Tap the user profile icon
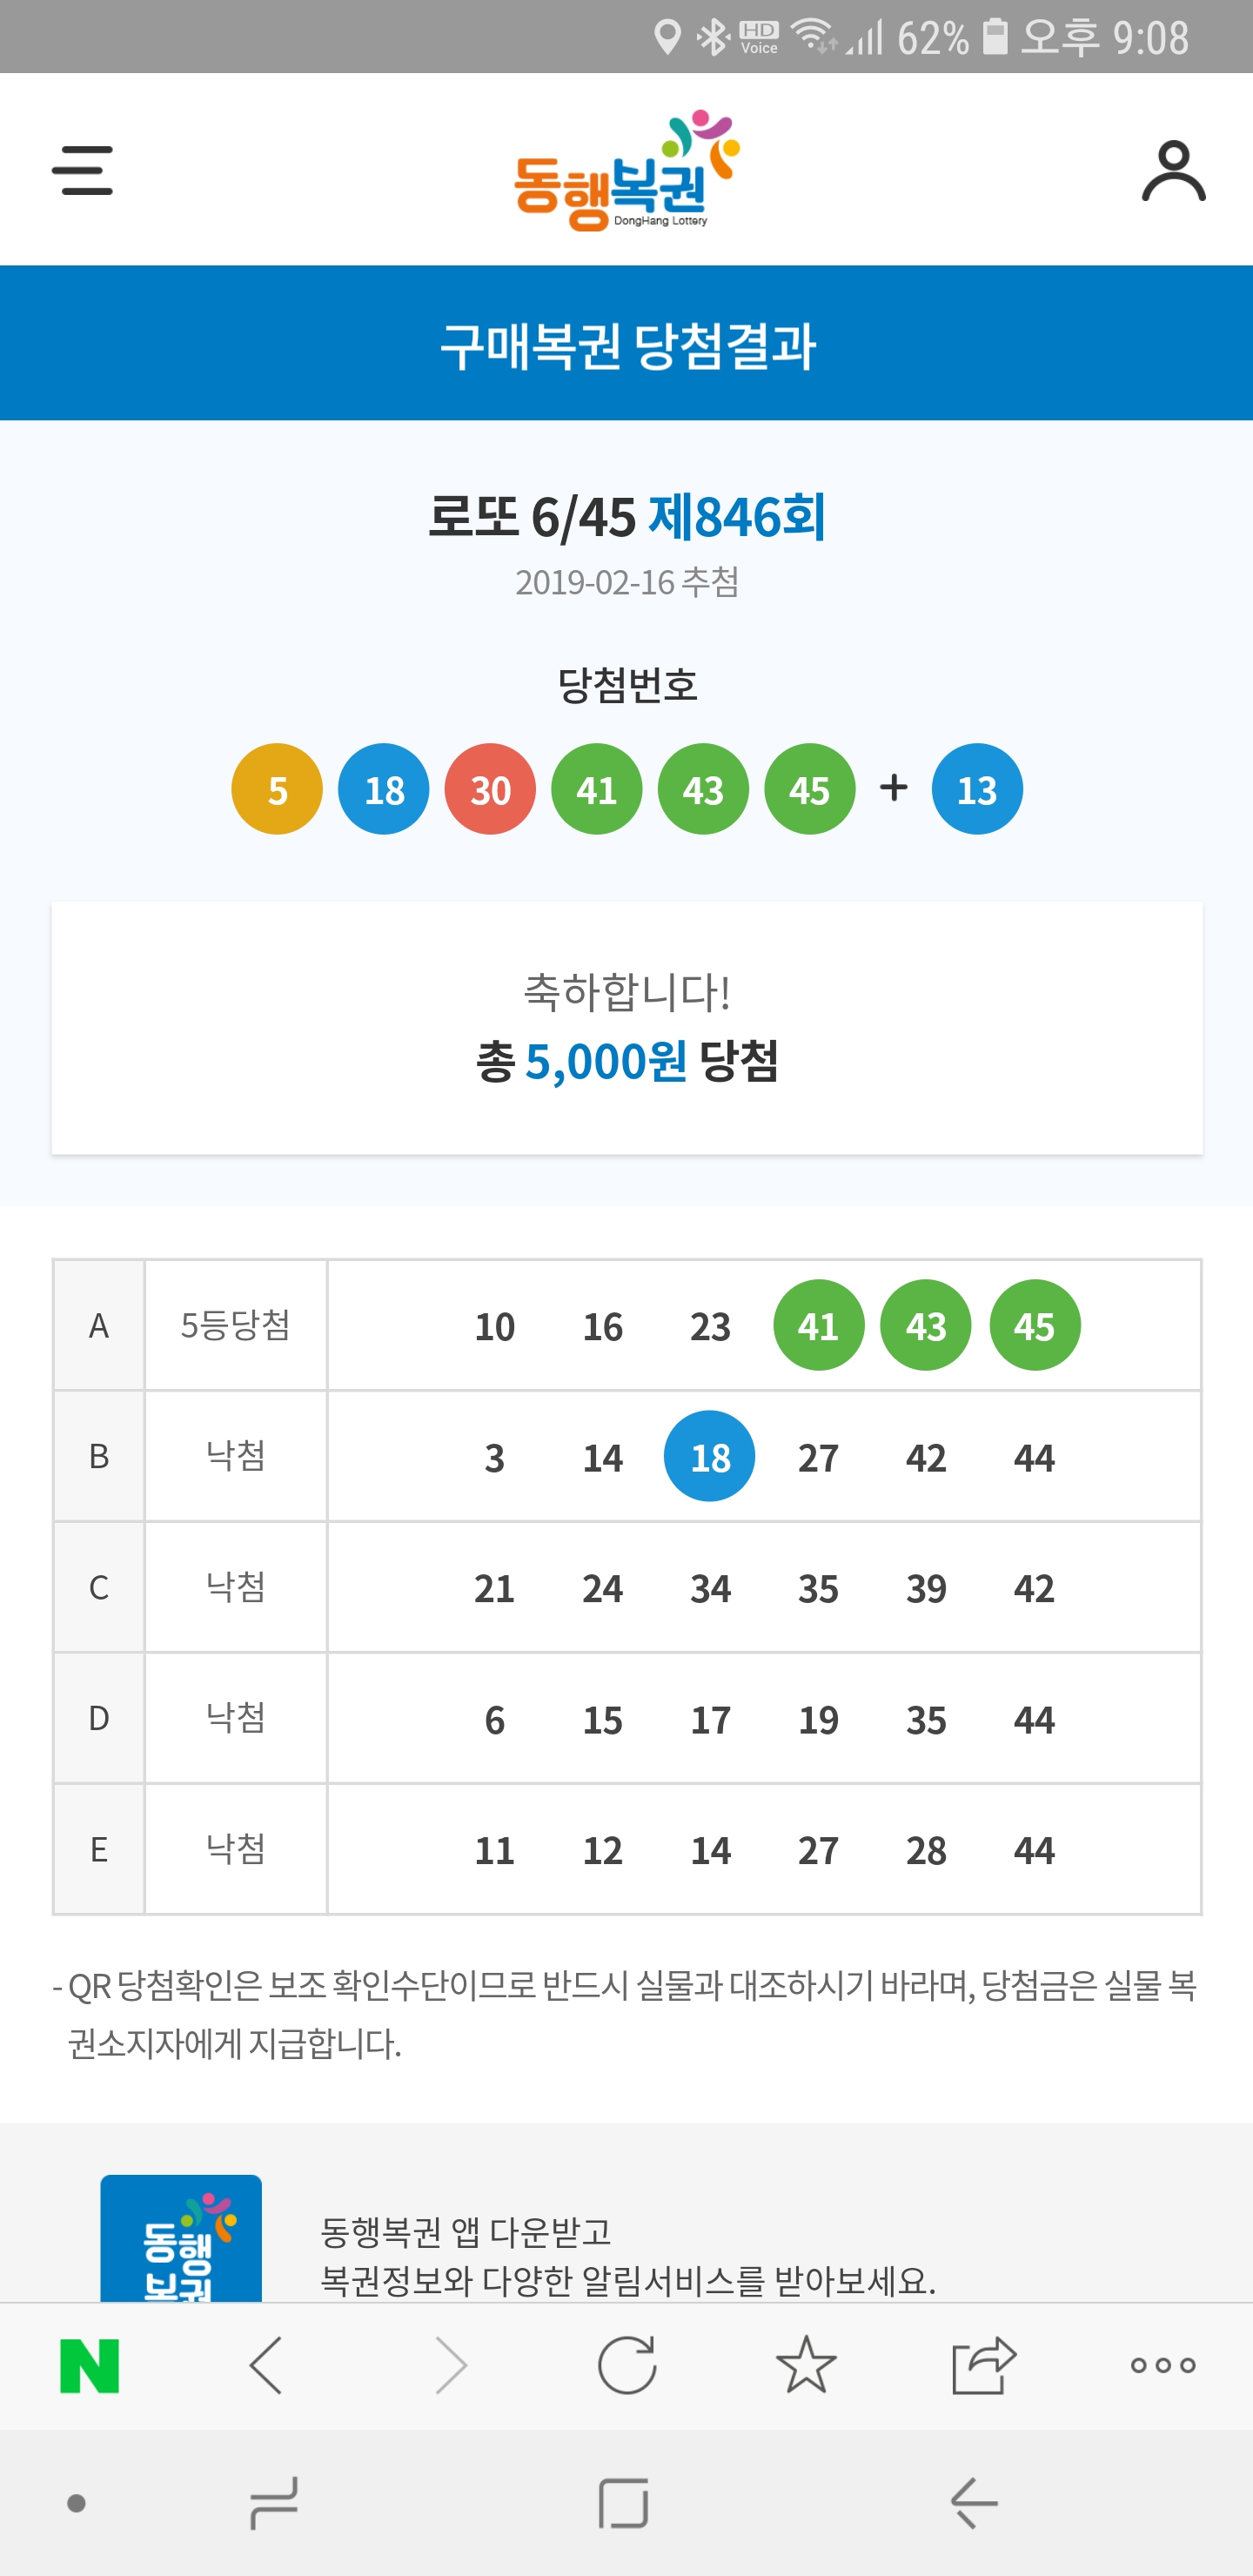Screen dimensions: 1253x2576 pyautogui.click(x=1173, y=171)
